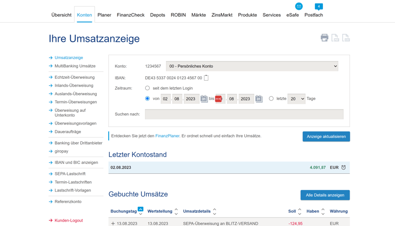This screenshot has width=395, height=226.
Task: Follow the FinanzPlaner link
Action: [x=167, y=136]
